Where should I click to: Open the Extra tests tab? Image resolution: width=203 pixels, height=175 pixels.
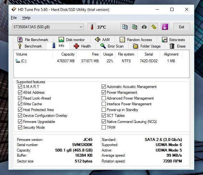[173, 40]
